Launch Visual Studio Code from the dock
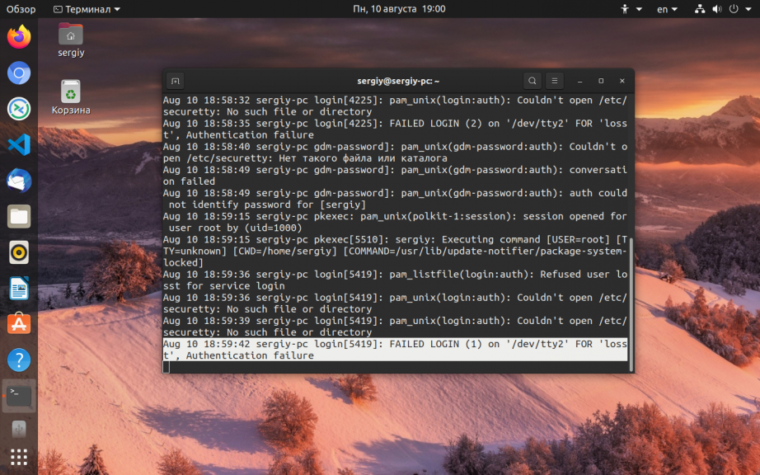The height and width of the screenshot is (475, 760). tap(19, 145)
